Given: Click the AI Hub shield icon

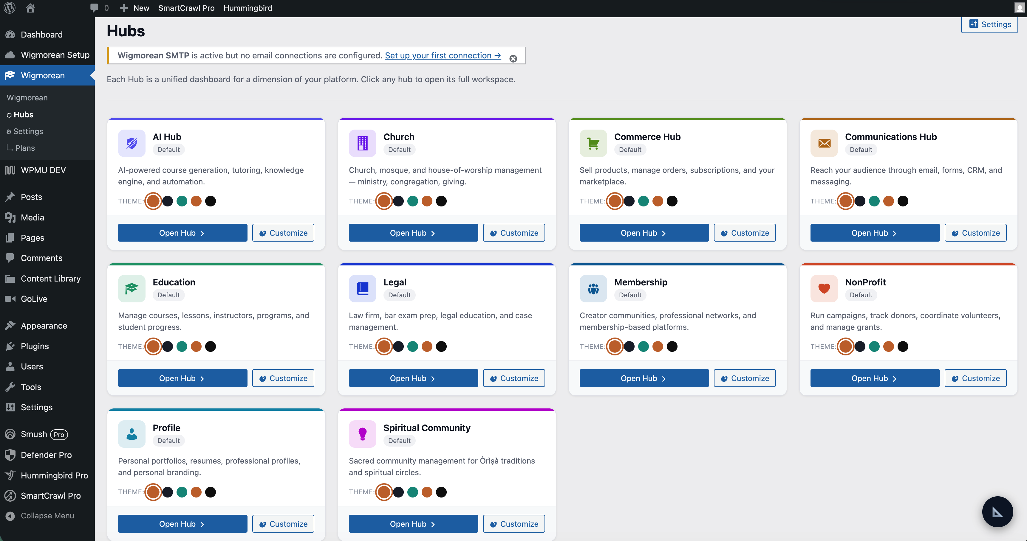Looking at the screenshot, I should [x=132, y=143].
